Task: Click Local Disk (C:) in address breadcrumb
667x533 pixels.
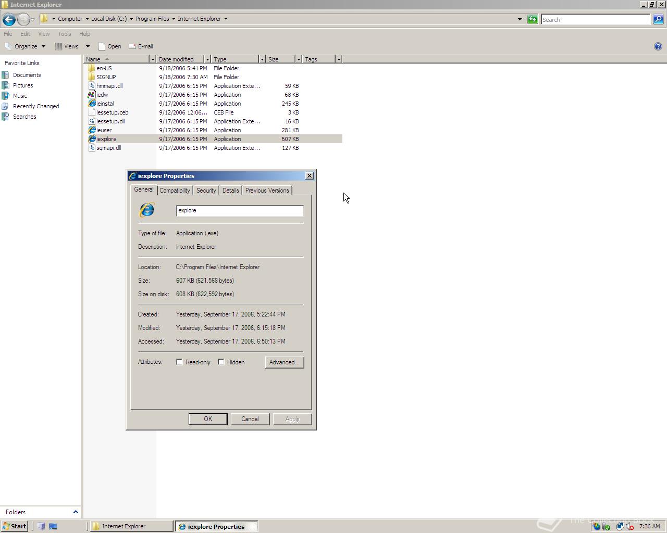Action: coord(109,19)
